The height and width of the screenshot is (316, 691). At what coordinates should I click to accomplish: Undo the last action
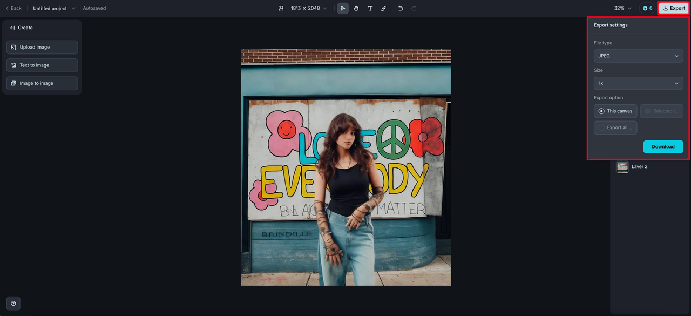pos(401,8)
